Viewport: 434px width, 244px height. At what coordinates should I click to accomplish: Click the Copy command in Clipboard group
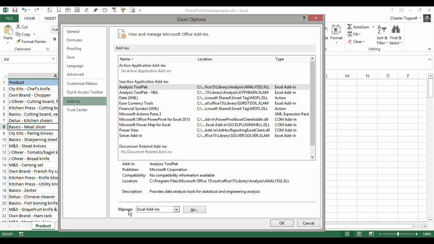point(23,34)
